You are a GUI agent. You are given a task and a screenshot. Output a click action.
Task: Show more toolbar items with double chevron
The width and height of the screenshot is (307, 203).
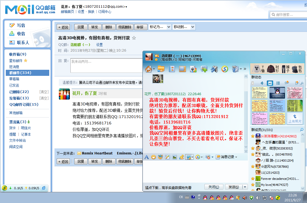click(245, 69)
